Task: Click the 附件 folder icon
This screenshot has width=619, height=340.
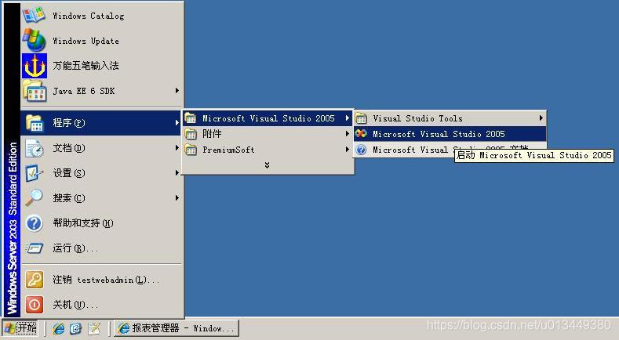Action: tap(191, 134)
